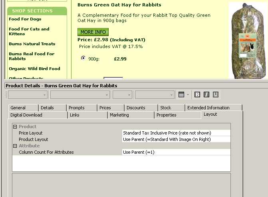This screenshot has width=268, height=197.
Task: Click the oat hay product image
Action: coord(247,40)
